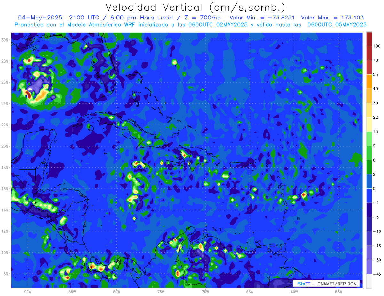Click the "22N" latitude label
Image resolution: width=384 pixels, height=296 pixels.
pyautogui.click(x=5, y=125)
